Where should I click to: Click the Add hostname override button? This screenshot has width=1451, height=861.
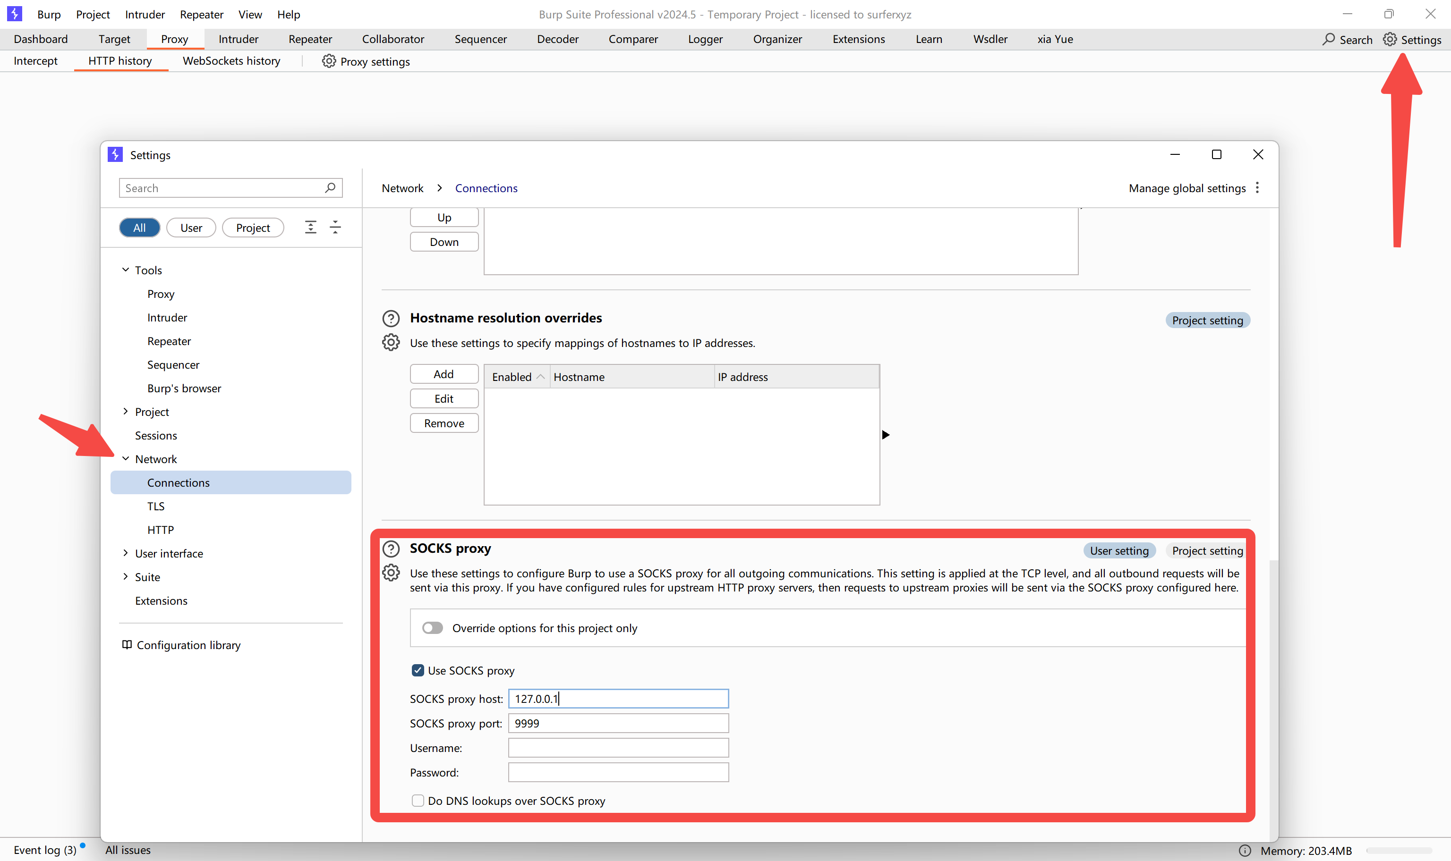point(444,374)
